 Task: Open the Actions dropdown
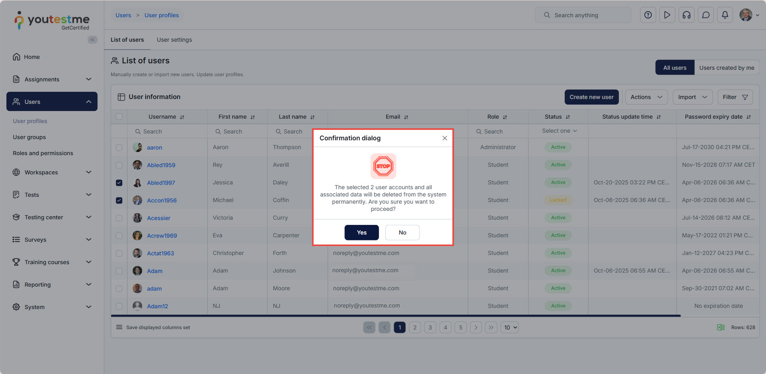click(x=646, y=97)
